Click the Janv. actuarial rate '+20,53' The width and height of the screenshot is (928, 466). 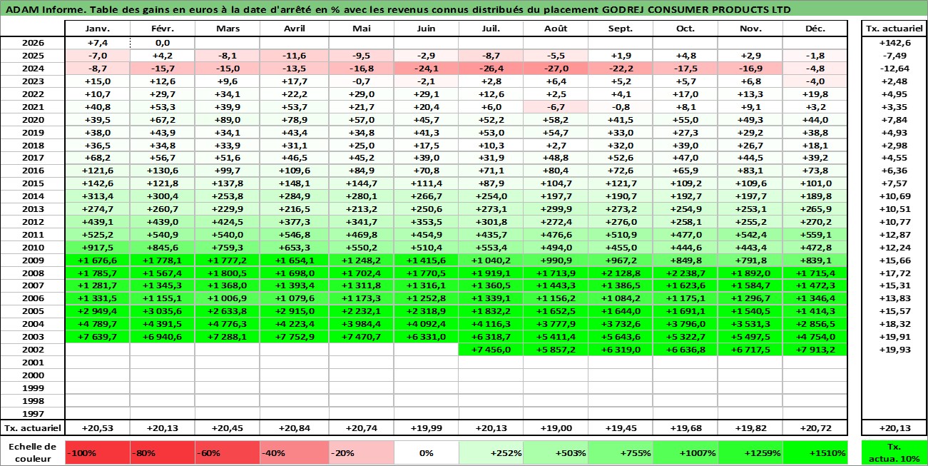97,427
